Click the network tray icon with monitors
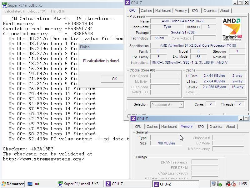250x188 pixels. pyautogui.click(x=213, y=184)
